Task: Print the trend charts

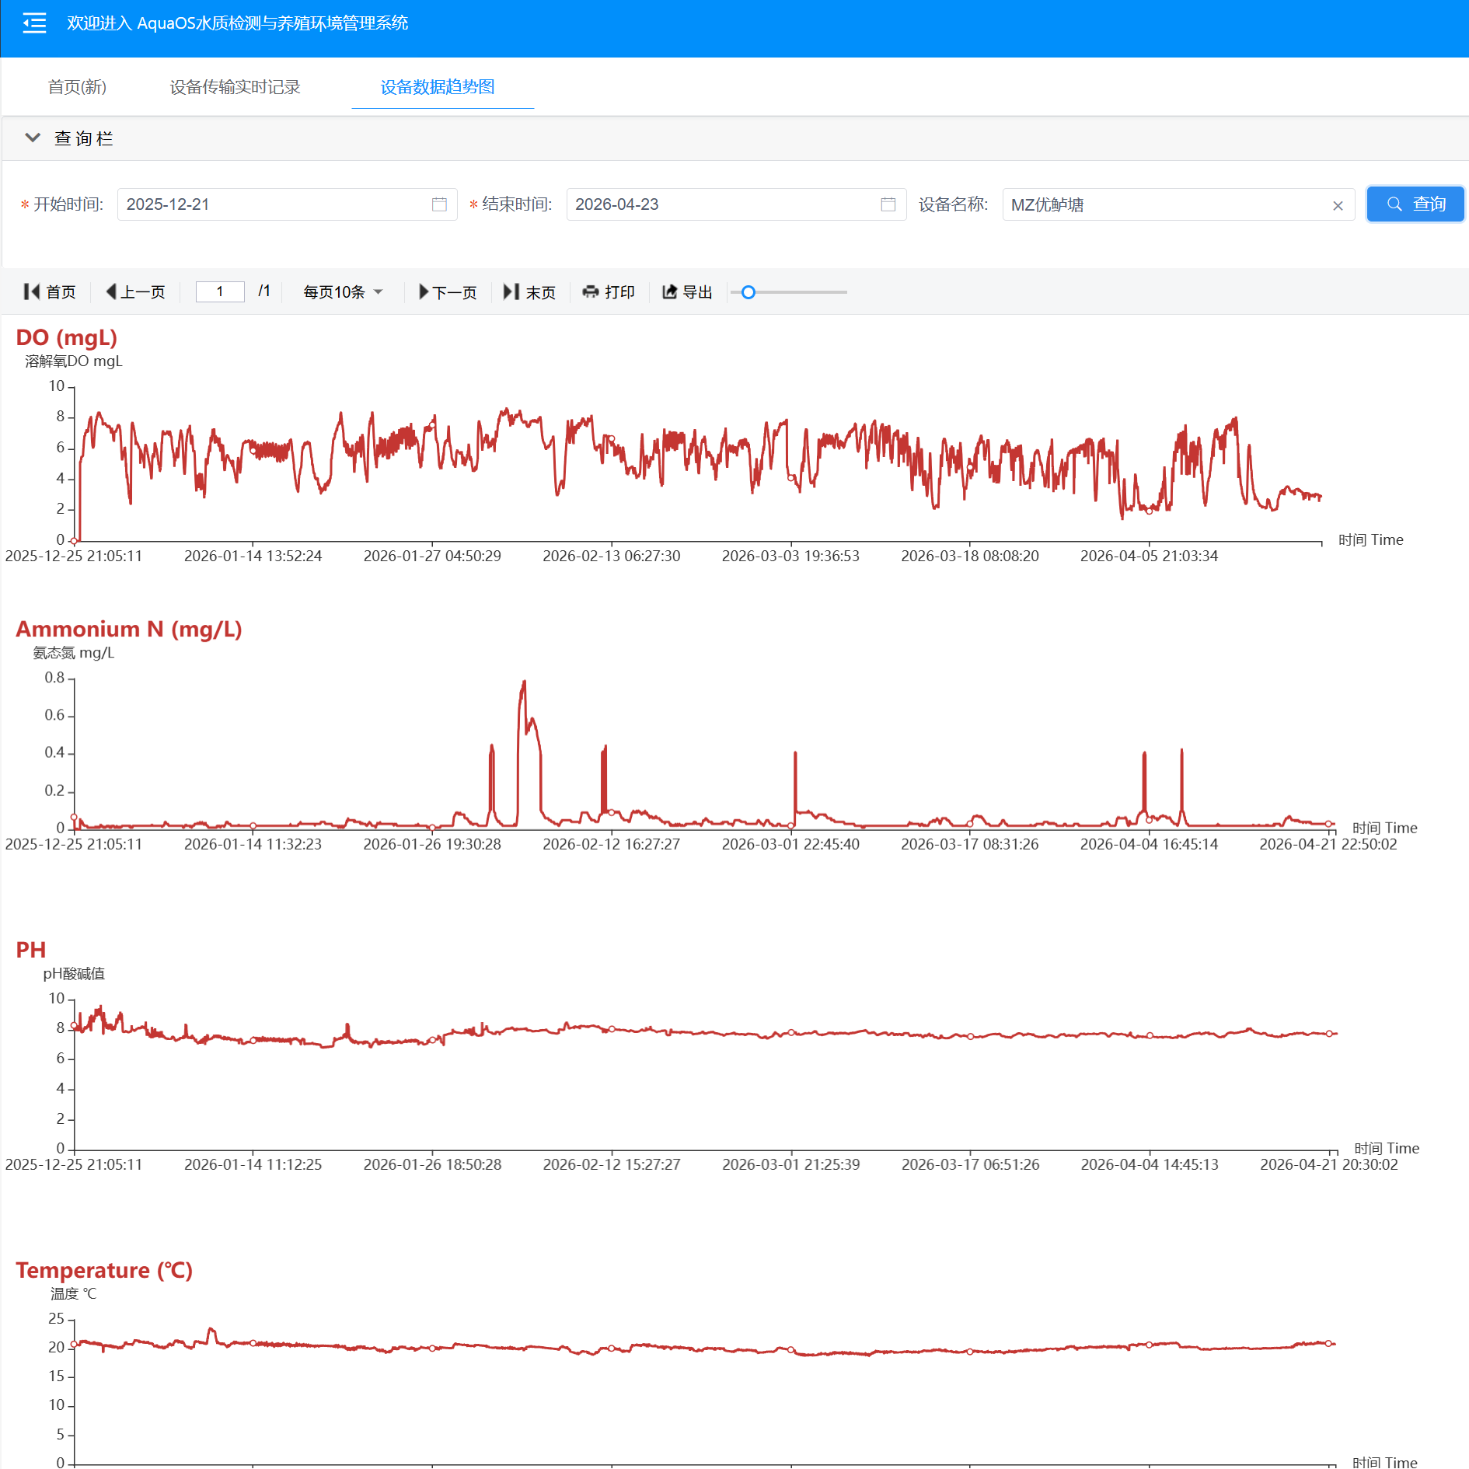Action: click(x=609, y=291)
